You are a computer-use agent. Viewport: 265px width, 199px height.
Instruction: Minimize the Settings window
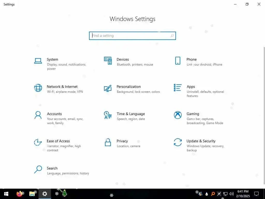[x=235, y=4]
